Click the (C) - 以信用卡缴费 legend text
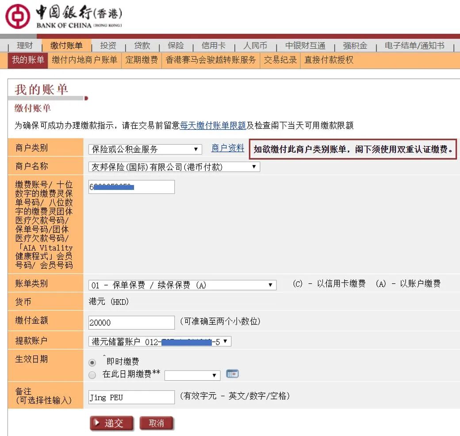Screen dimensions: 460x436 329,284
